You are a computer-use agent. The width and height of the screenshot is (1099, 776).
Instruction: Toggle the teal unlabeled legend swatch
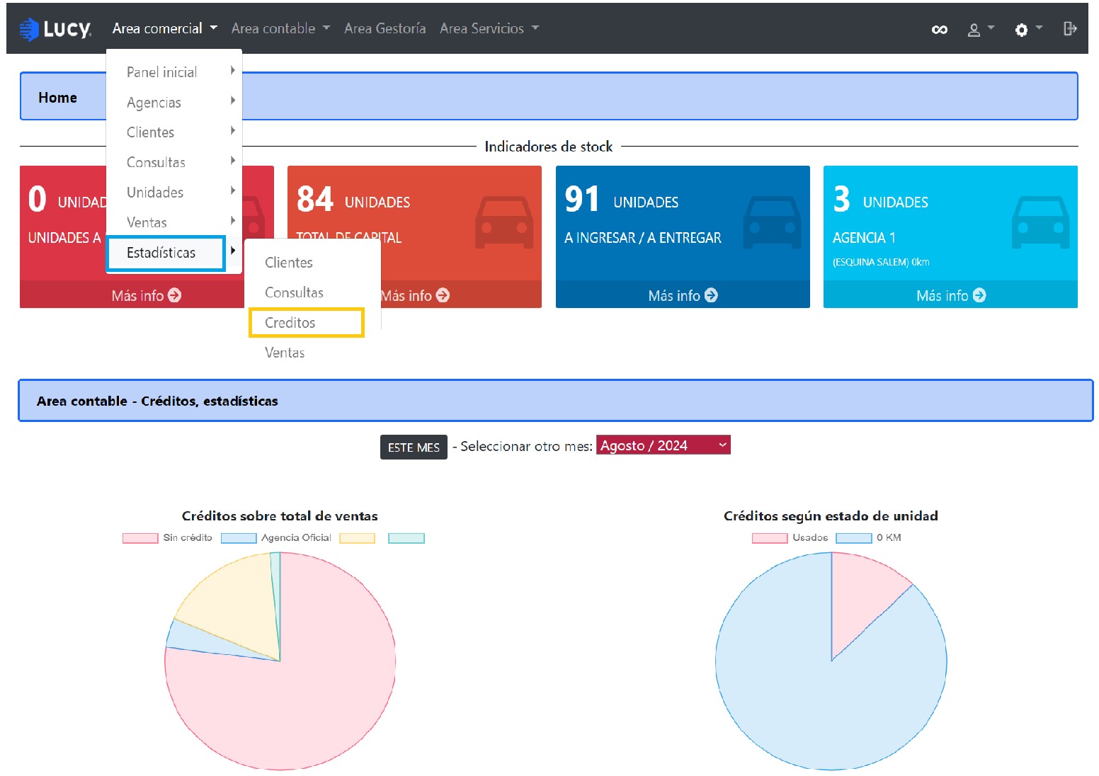[x=406, y=538]
